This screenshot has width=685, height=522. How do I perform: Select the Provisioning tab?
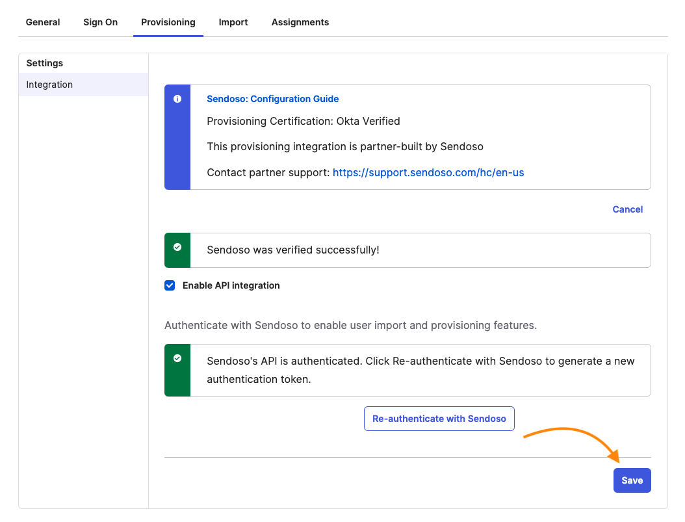168,22
